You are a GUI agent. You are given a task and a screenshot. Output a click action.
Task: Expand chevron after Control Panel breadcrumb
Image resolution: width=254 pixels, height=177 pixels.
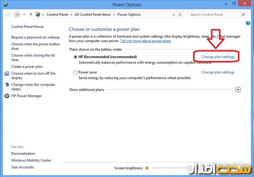pos(71,15)
